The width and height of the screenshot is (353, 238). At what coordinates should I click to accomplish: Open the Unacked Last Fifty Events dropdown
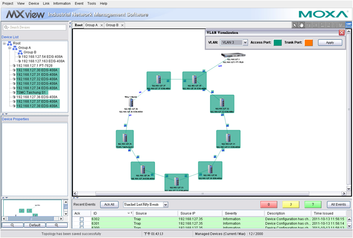point(165,205)
